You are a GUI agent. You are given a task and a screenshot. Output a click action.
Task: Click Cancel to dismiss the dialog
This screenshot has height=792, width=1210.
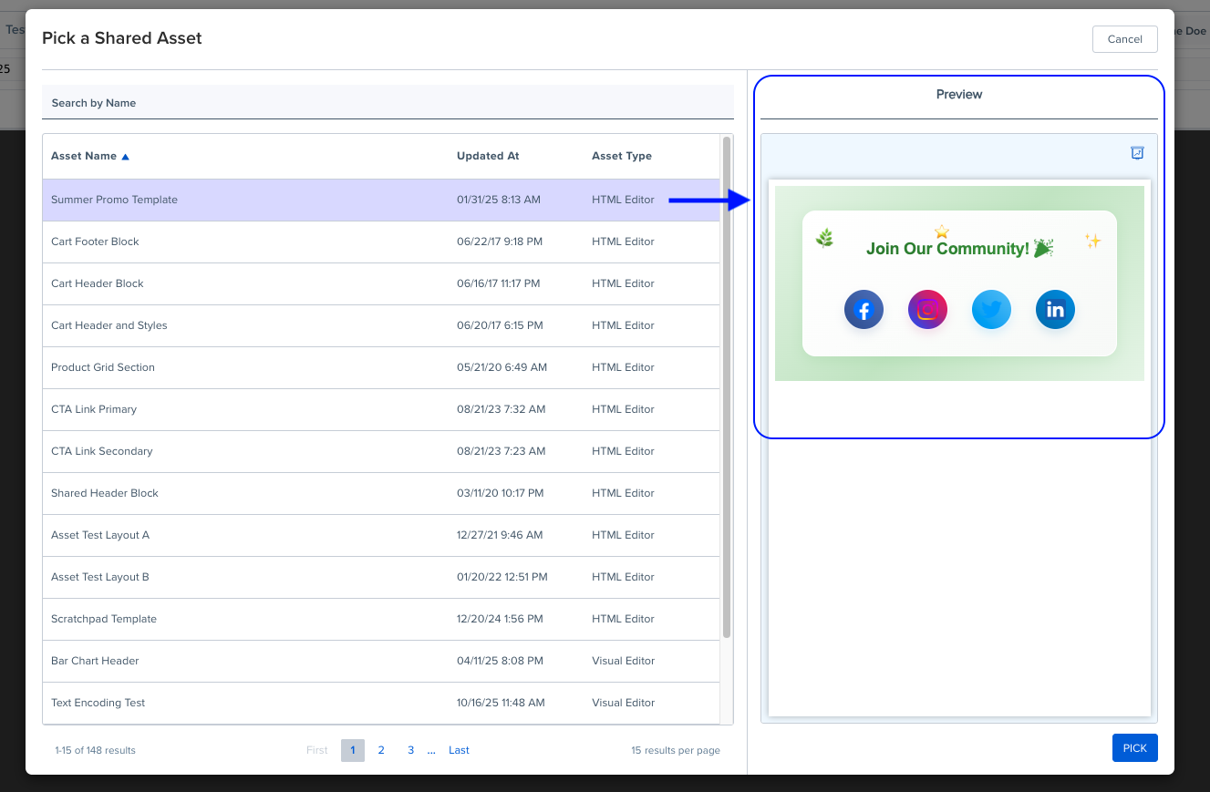1124,39
